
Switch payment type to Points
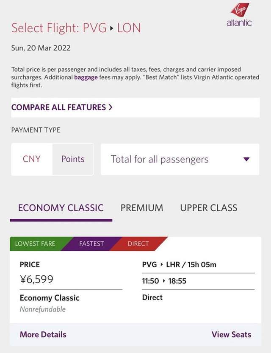click(x=73, y=159)
